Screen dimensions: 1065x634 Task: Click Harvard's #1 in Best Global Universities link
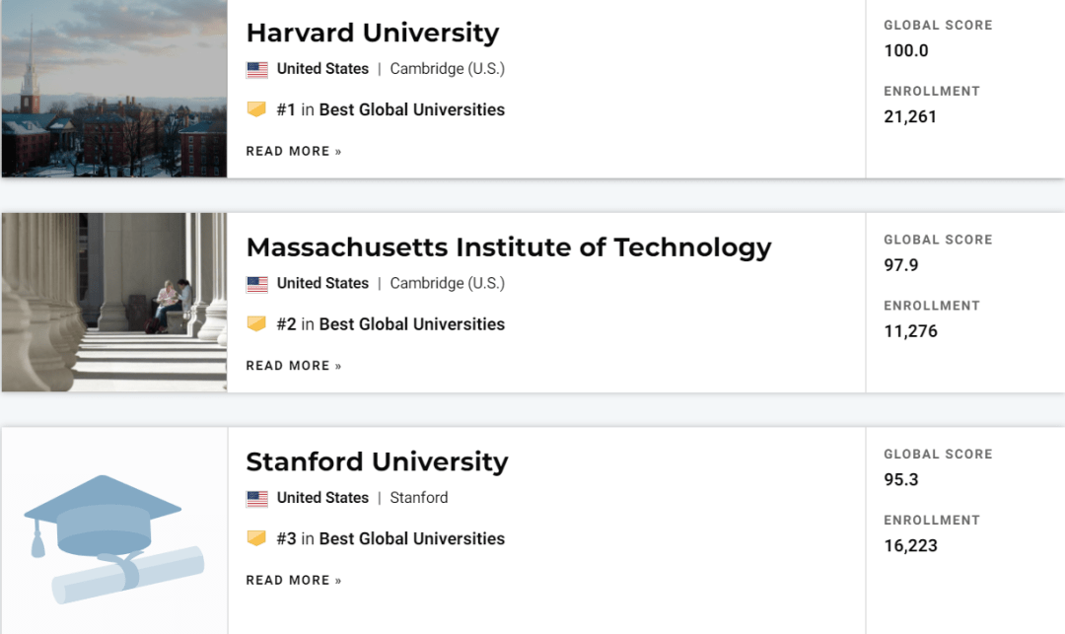(x=390, y=110)
